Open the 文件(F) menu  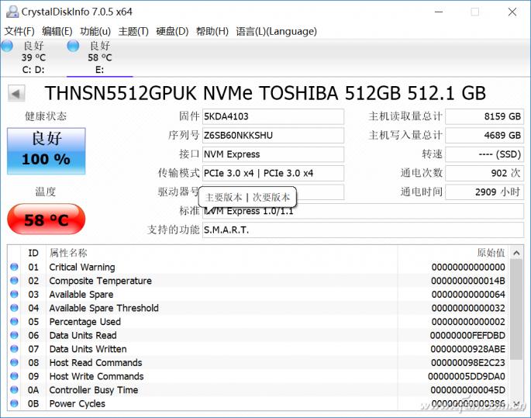coord(19,31)
